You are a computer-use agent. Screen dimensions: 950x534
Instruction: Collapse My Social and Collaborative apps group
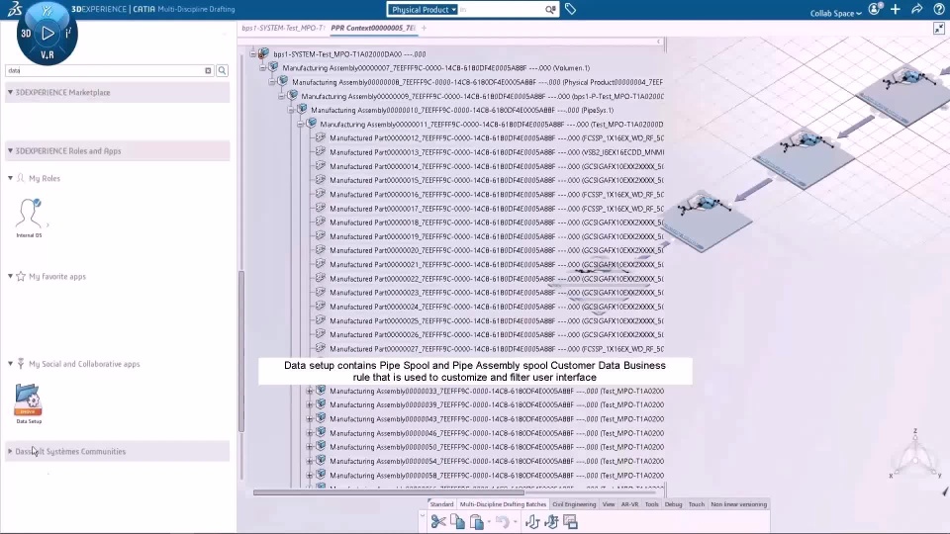(10, 364)
